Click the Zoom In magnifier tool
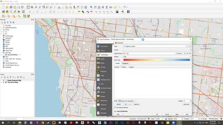The width and height of the screenshot is (223, 125). pos(36,7)
